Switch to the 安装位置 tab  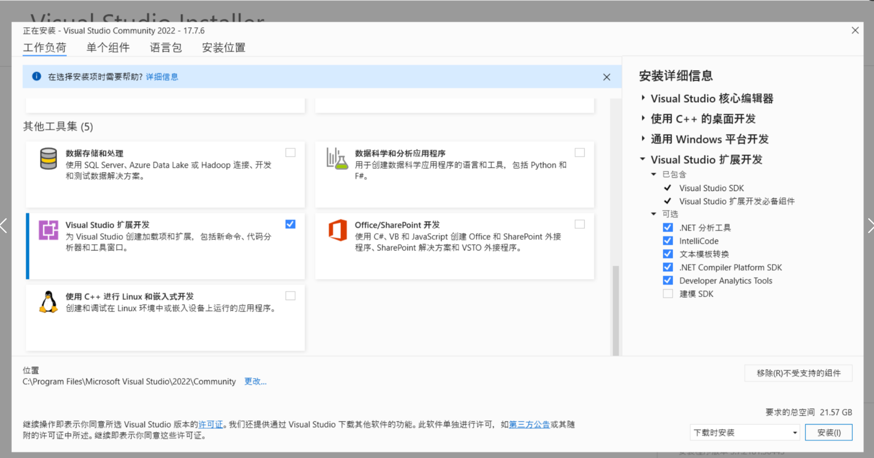click(x=224, y=48)
